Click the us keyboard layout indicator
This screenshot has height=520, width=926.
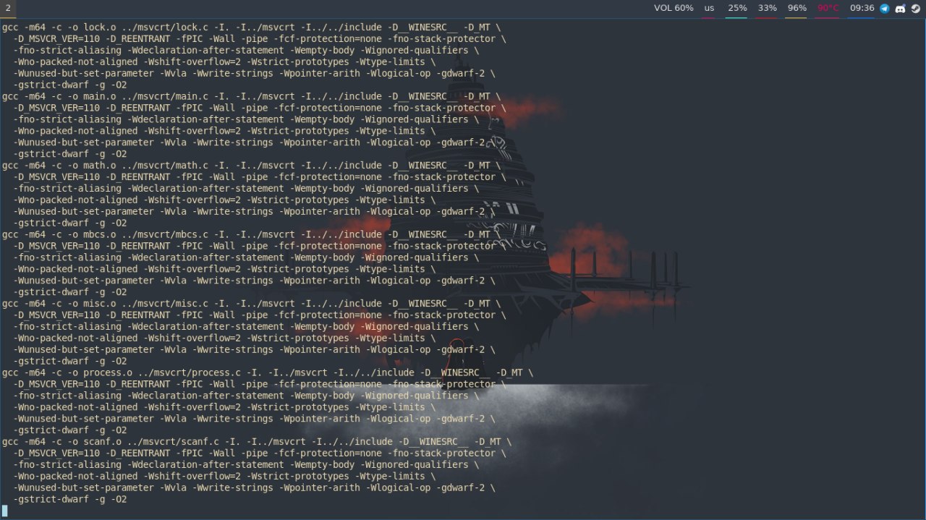tap(709, 9)
